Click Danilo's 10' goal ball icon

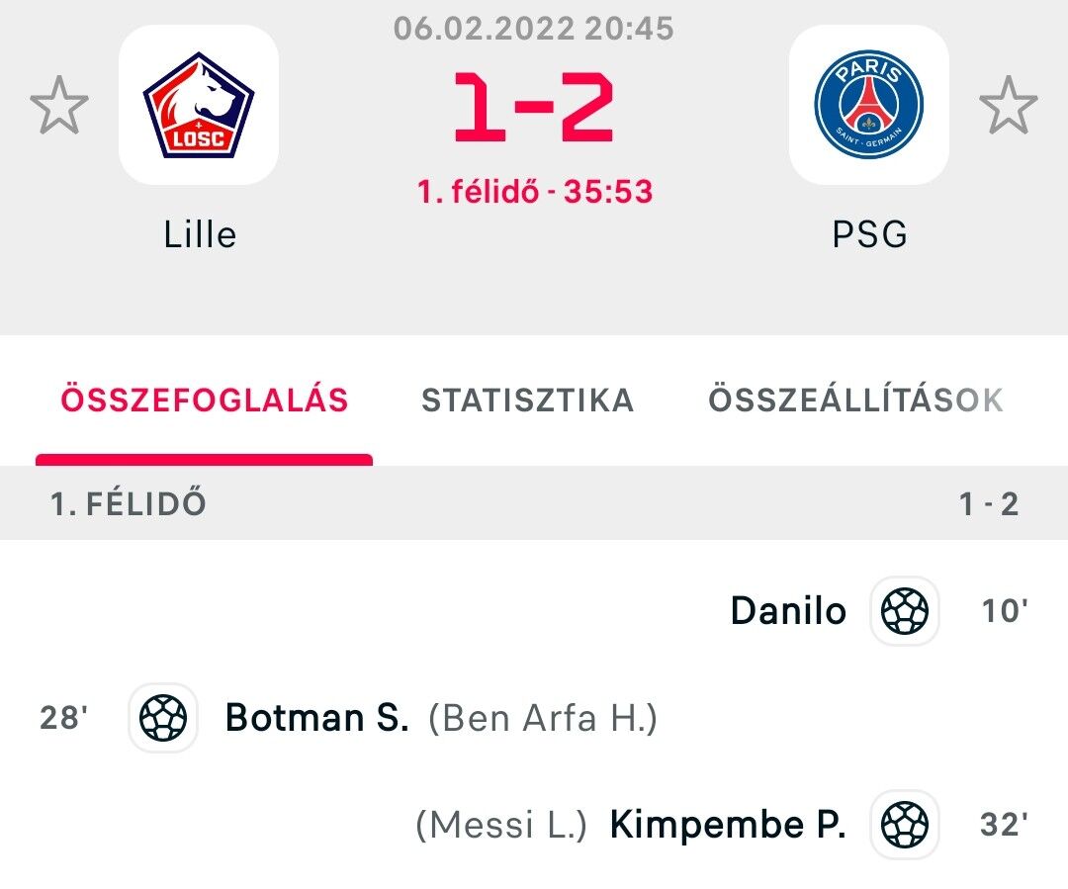904,611
